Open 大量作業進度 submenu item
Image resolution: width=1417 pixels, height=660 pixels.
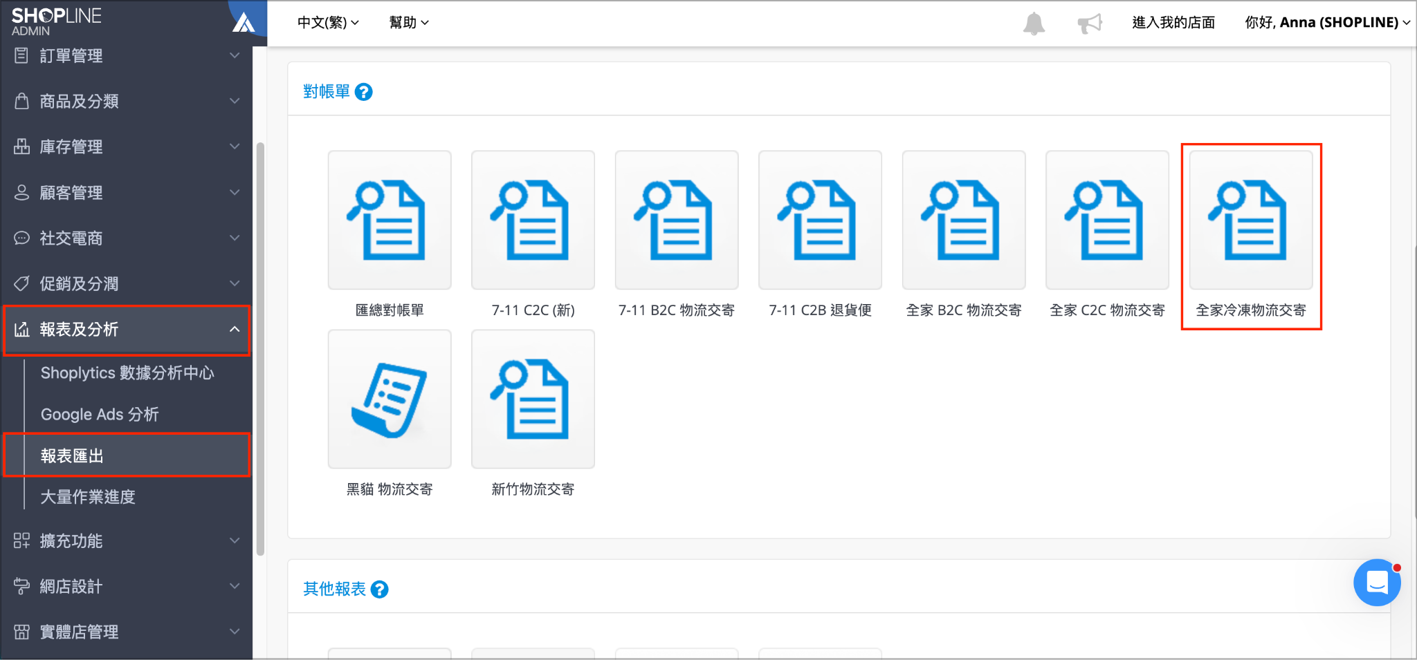tap(88, 497)
